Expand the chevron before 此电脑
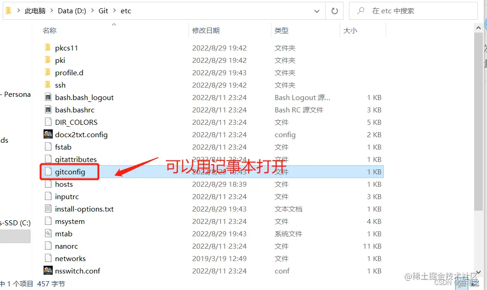 (19, 11)
